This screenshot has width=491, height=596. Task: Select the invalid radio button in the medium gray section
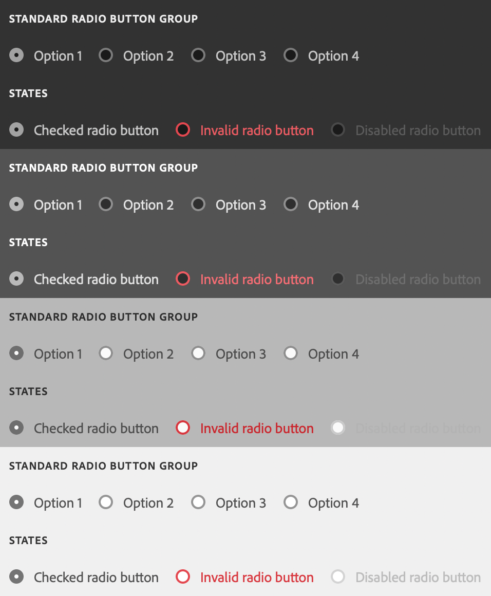(183, 428)
